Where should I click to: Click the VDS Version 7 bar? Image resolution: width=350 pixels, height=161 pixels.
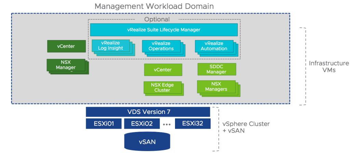[148, 112]
